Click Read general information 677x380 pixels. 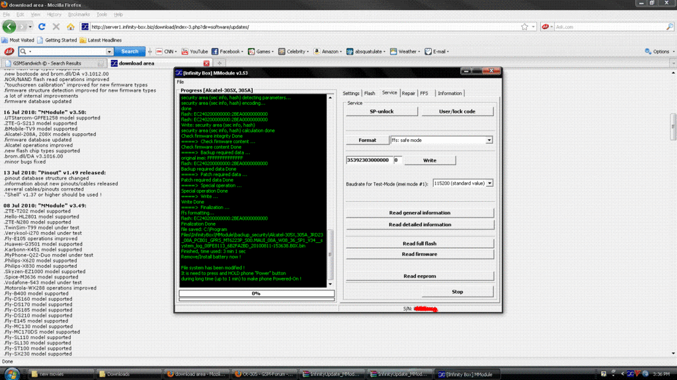420,213
